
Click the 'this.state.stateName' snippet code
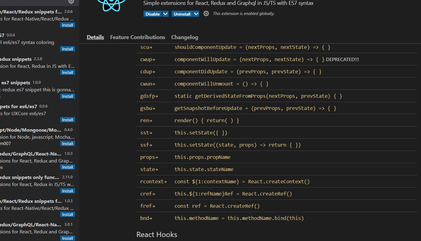tap(204, 170)
